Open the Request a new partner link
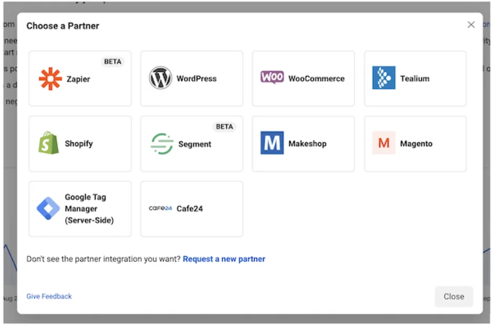The image size is (492, 325). (x=224, y=259)
